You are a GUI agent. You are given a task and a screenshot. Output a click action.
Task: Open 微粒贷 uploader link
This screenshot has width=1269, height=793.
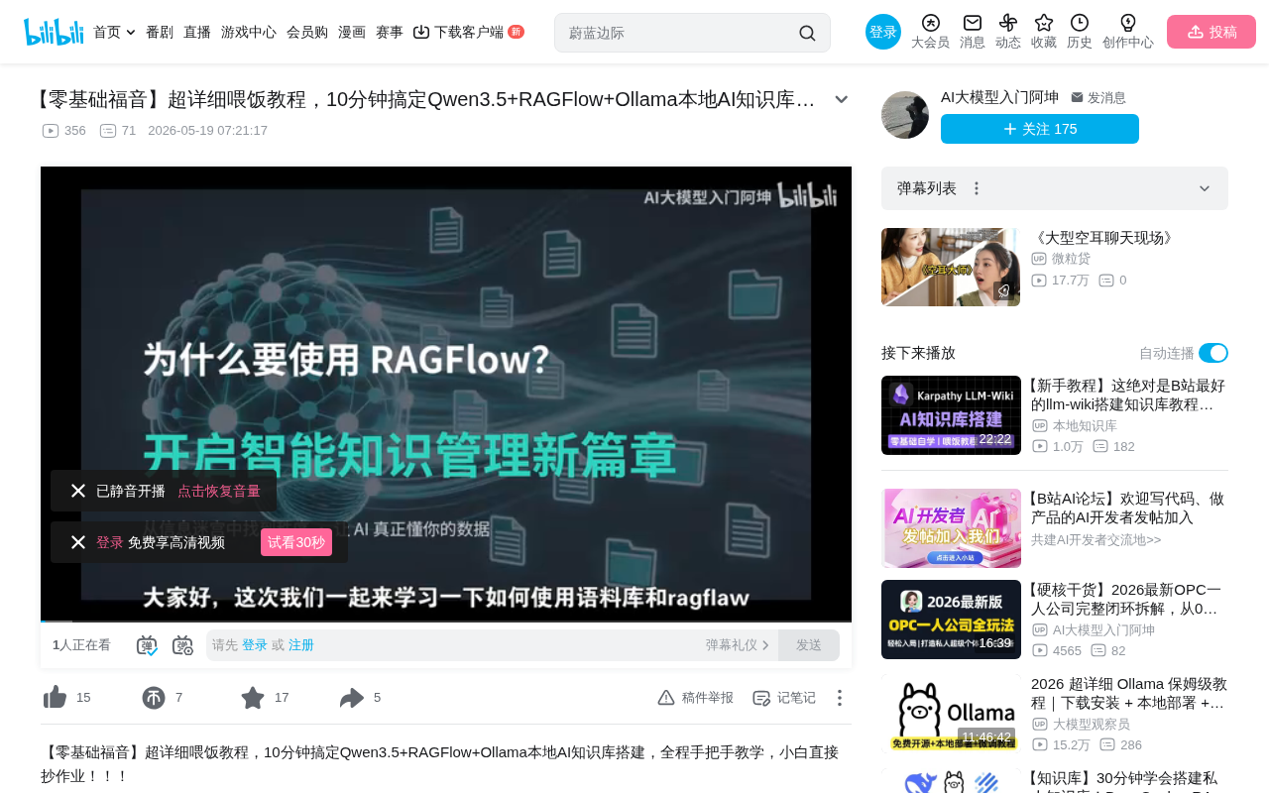(1071, 258)
